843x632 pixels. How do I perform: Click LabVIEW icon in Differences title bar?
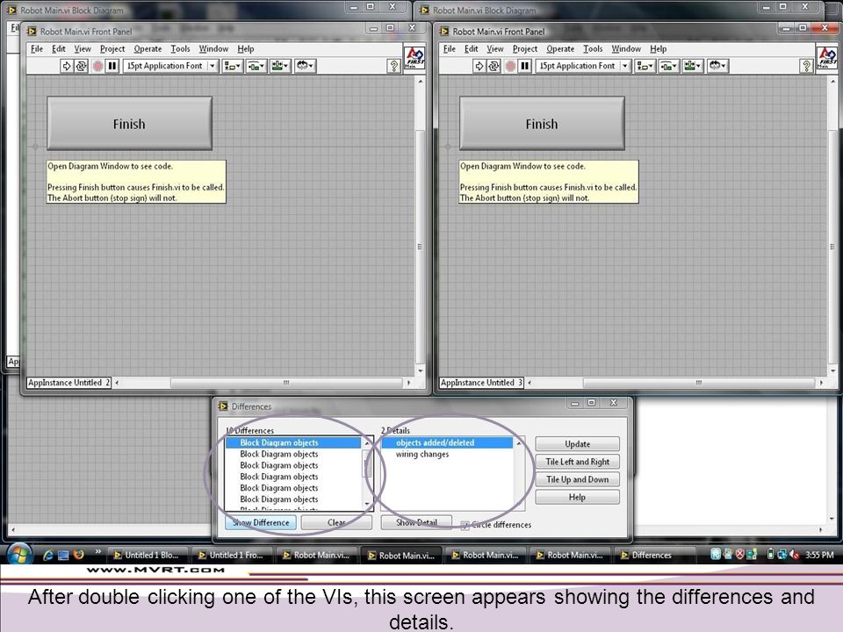pos(223,406)
